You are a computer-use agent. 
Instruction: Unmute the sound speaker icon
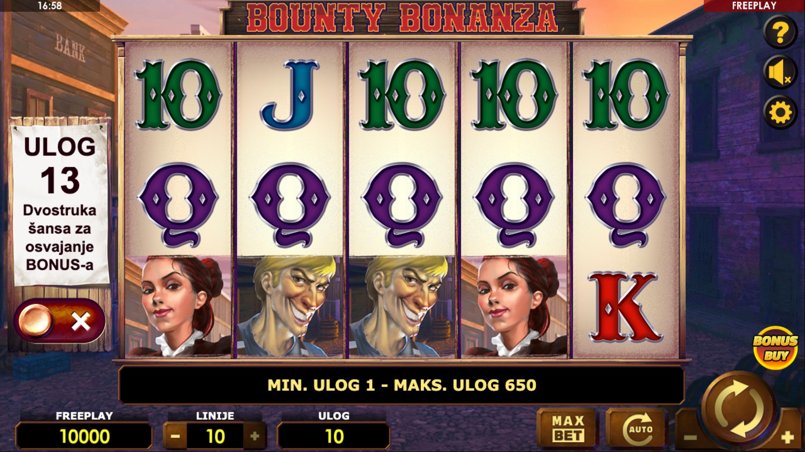(x=780, y=72)
